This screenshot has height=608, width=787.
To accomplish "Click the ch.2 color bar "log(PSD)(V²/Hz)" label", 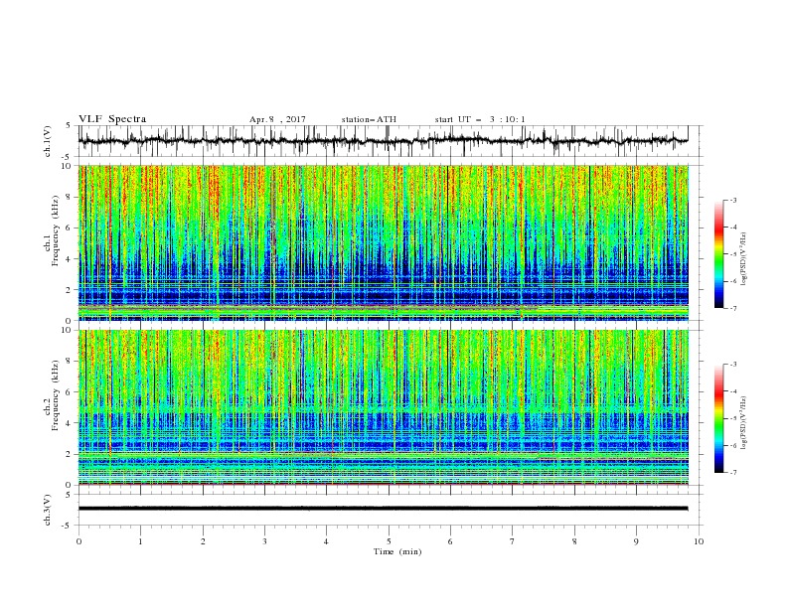I will 744,423.
